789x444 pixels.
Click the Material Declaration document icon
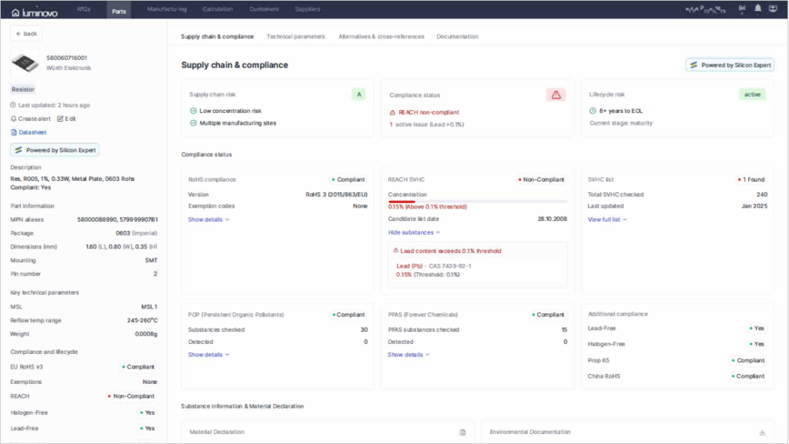[463, 432]
